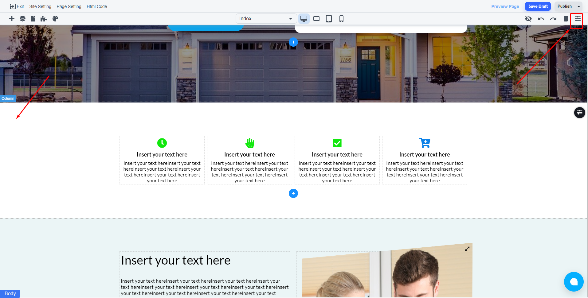This screenshot has height=298, width=588.
Task: Open settings sliders icon in top toolbar
Action: click(578, 19)
